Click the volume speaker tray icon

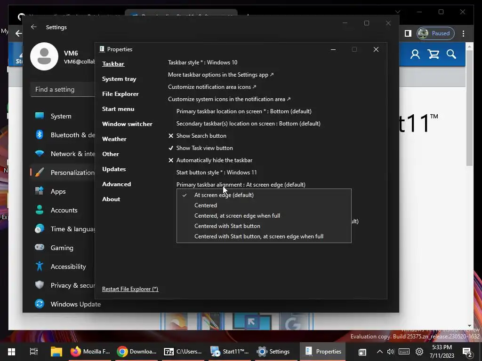390,352
